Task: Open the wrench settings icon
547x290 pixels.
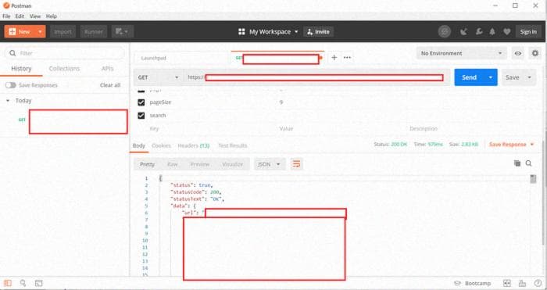Action: click(x=479, y=32)
